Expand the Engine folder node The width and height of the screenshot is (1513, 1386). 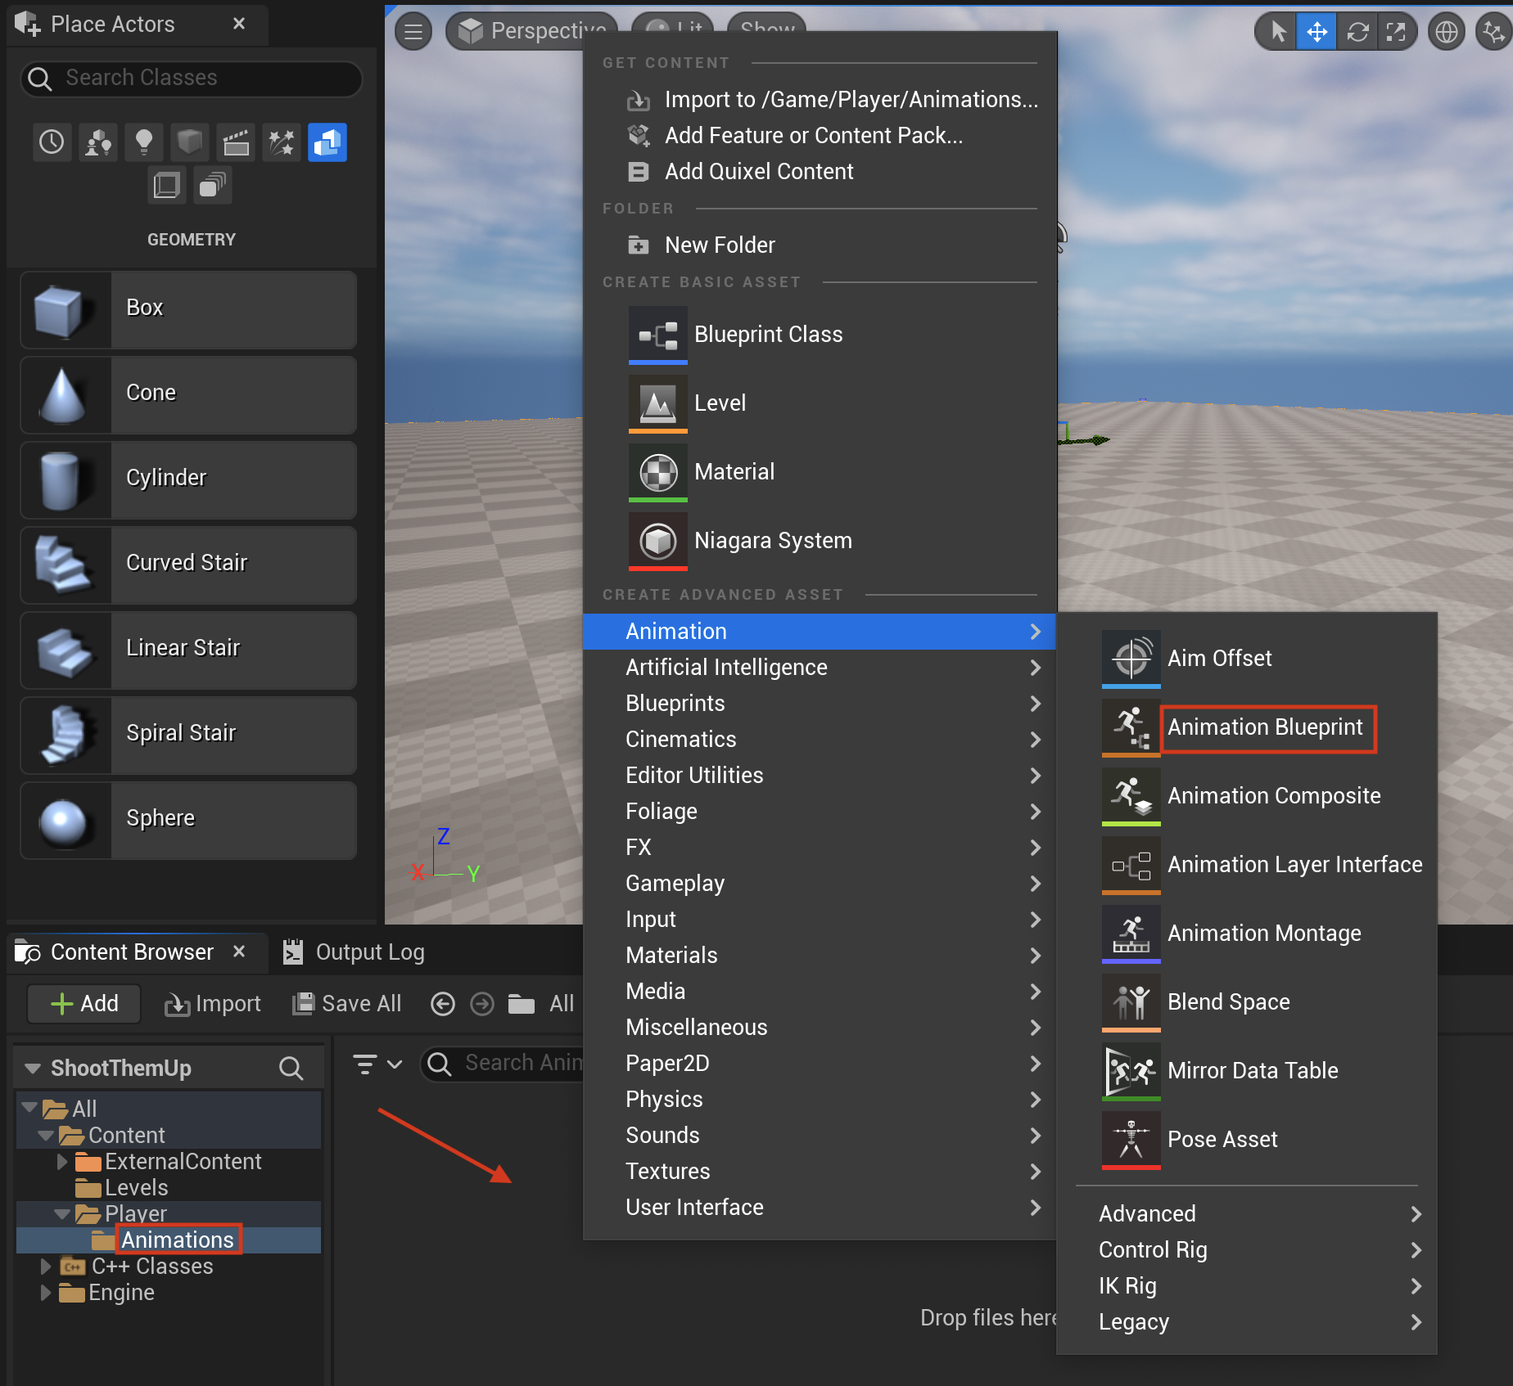pos(46,1292)
